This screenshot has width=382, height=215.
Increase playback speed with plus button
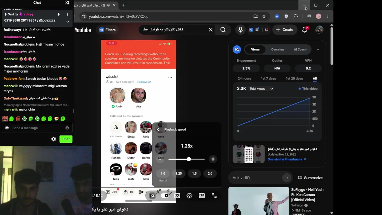(213, 159)
